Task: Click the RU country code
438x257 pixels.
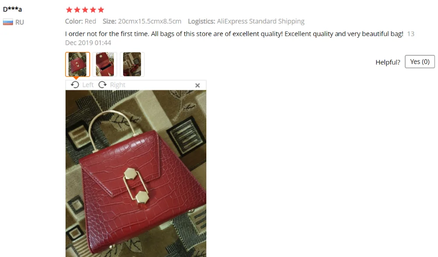Action: (20, 22)
